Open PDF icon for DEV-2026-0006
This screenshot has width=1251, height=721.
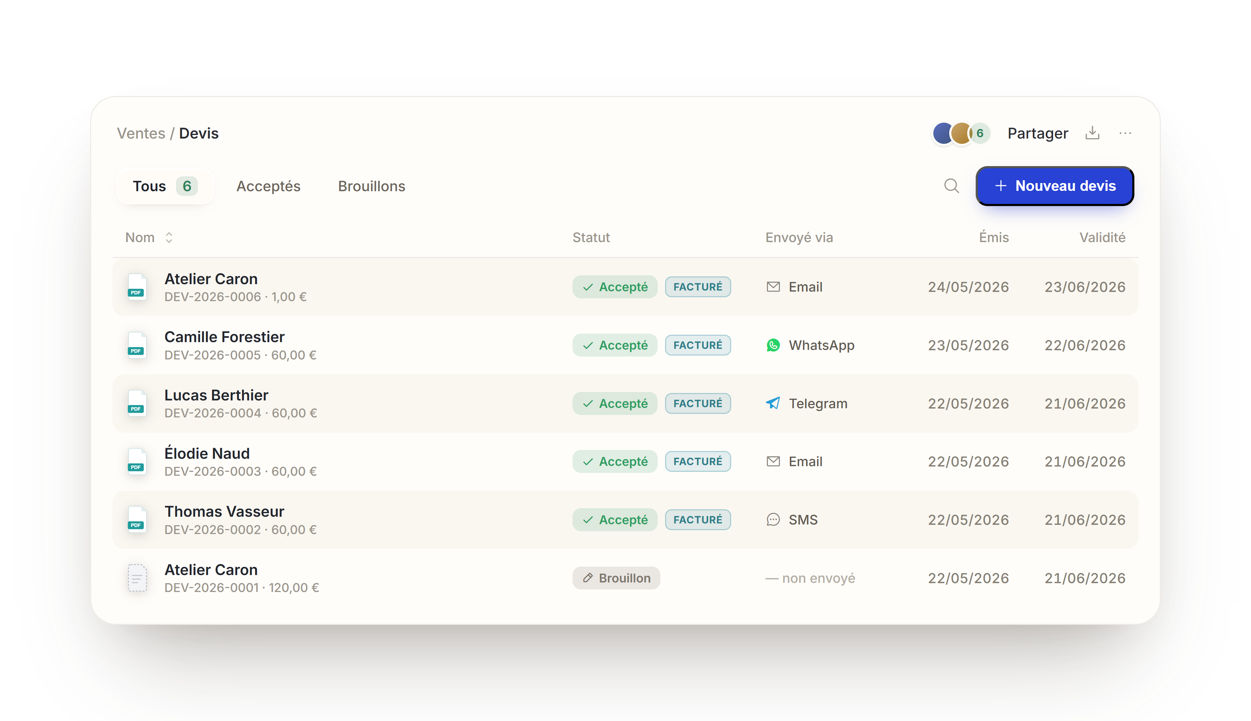(137, 287)
